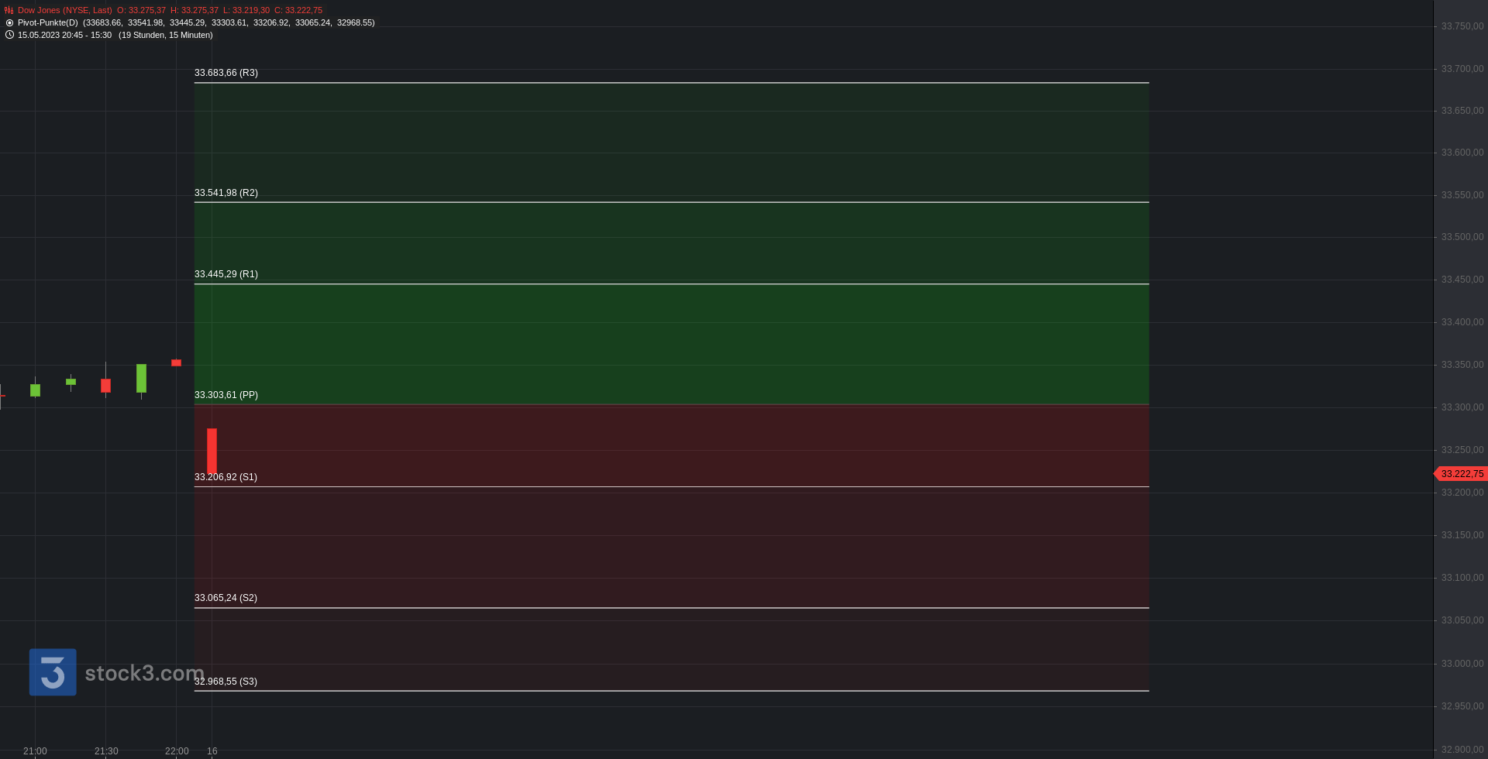The width and height of the screenshot is (1488, 759).
Task: Click the stock3 logo square icon
Action: pos(53,672)
